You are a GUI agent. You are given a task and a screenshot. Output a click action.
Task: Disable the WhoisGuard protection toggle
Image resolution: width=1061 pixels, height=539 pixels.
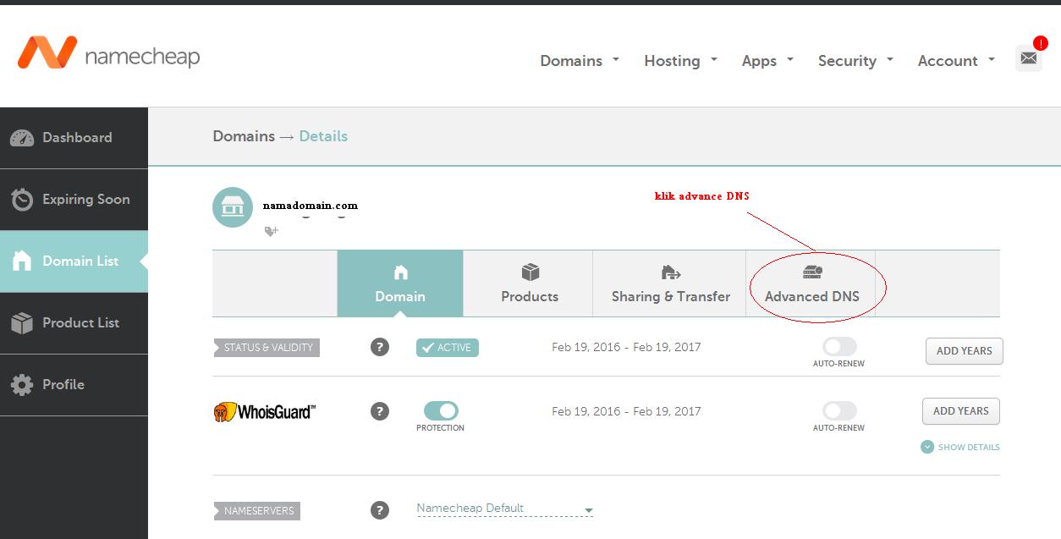(x=441, y=411)
